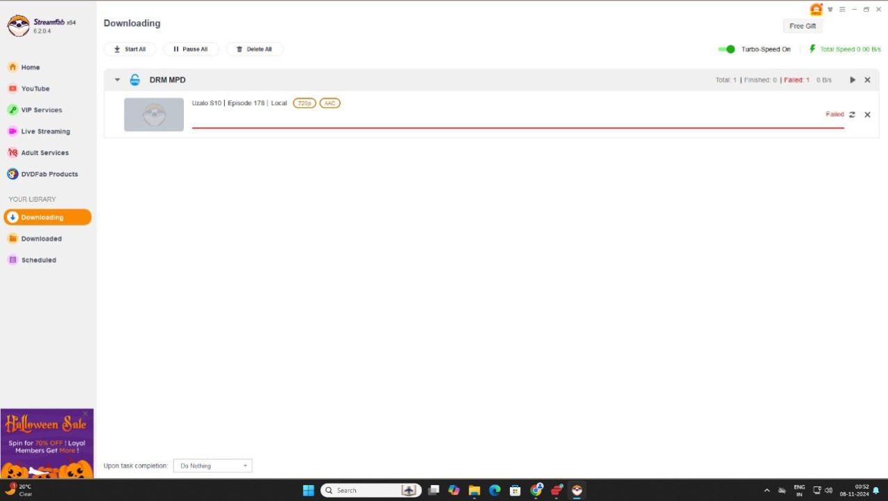
Task: Delete the Uzalo S10 Episode 178 task
Action: pos(868,115)
